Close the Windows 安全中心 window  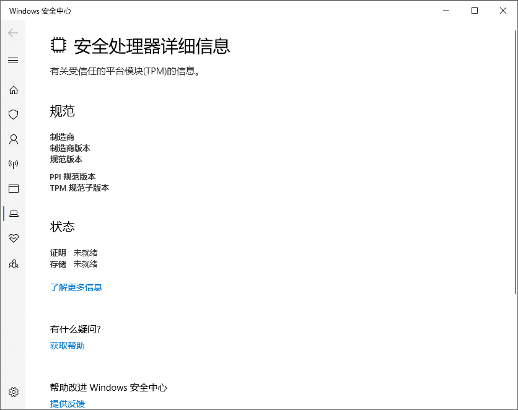[x=503, y=11]
